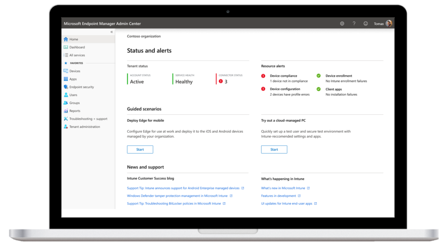Select the All services list icon
This screenshot has width=439, height=247.
coord(66,55)
